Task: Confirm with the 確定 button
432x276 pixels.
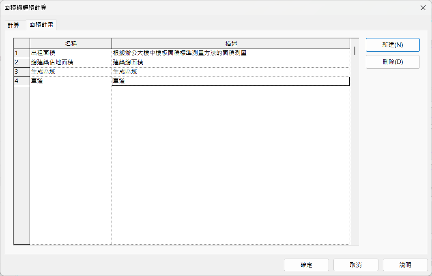Action: (x=306, y=265)
